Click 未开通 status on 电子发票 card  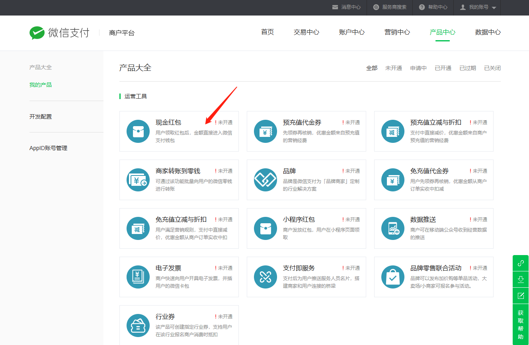[x=224, y=268]
